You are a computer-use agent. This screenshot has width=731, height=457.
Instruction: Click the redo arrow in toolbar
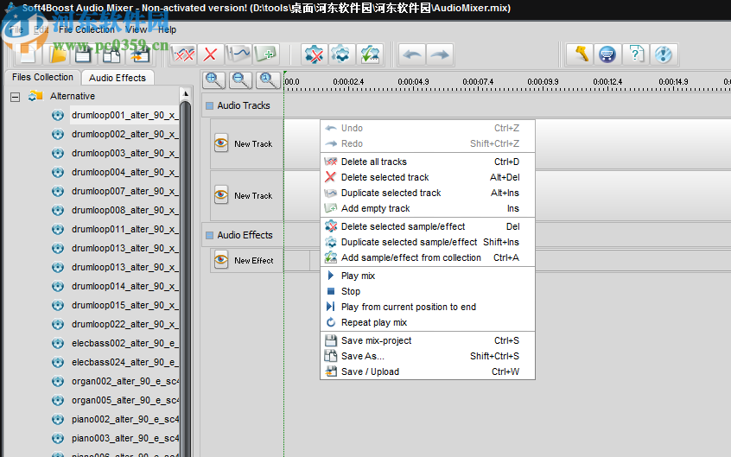click(439, 54)
